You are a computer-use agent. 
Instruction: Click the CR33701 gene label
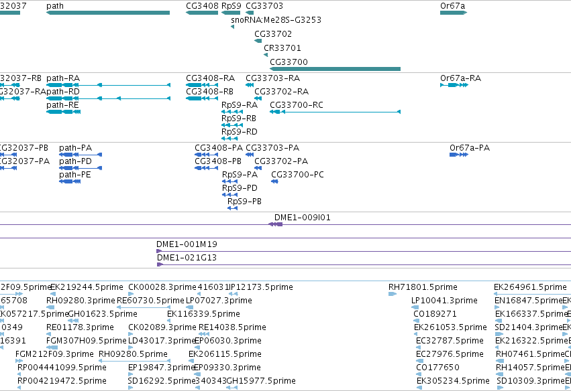pos(282,48)
